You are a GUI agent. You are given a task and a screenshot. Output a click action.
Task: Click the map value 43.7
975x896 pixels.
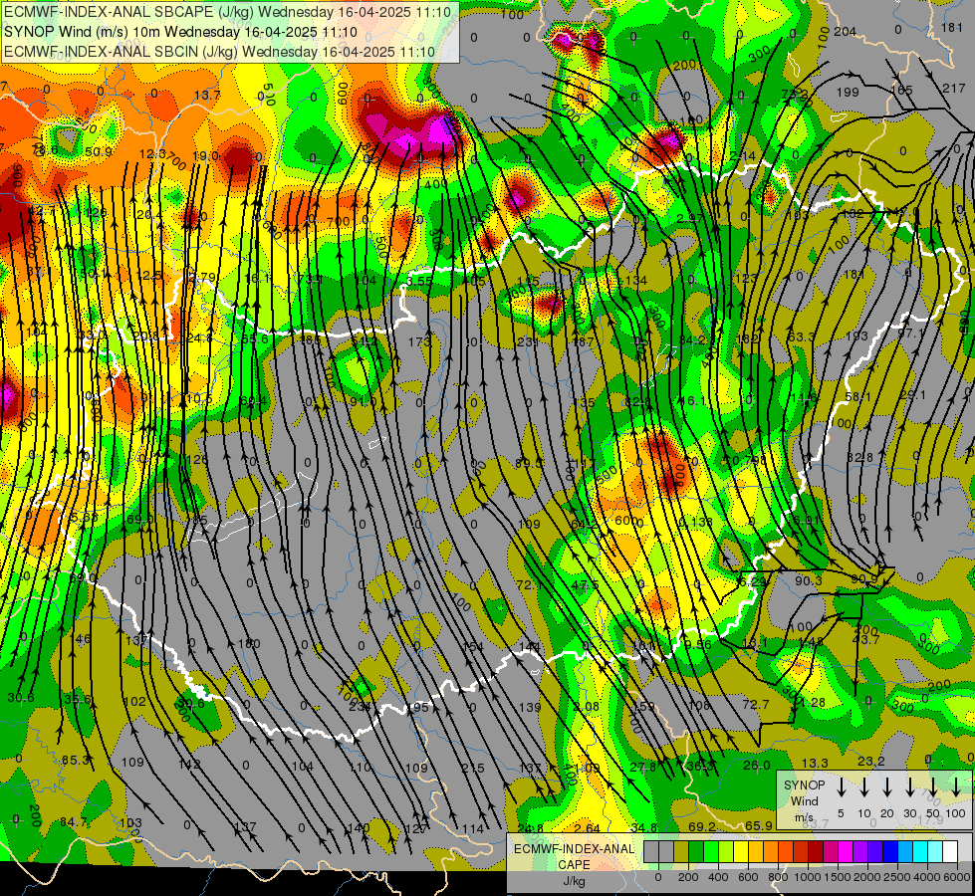point(865,639)
